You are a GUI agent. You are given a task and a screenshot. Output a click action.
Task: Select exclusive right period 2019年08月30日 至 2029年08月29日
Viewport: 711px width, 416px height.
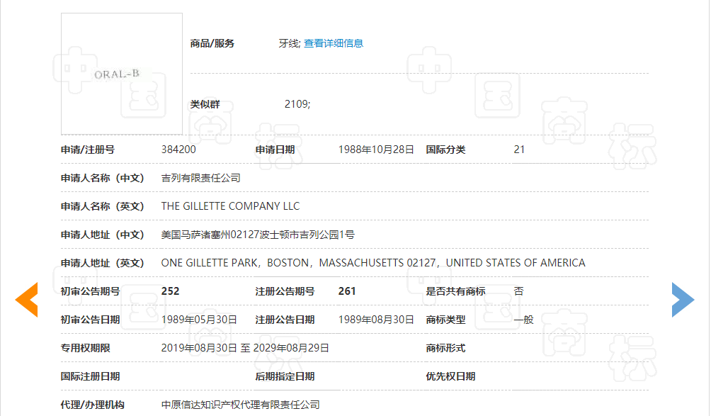(245, 348)
